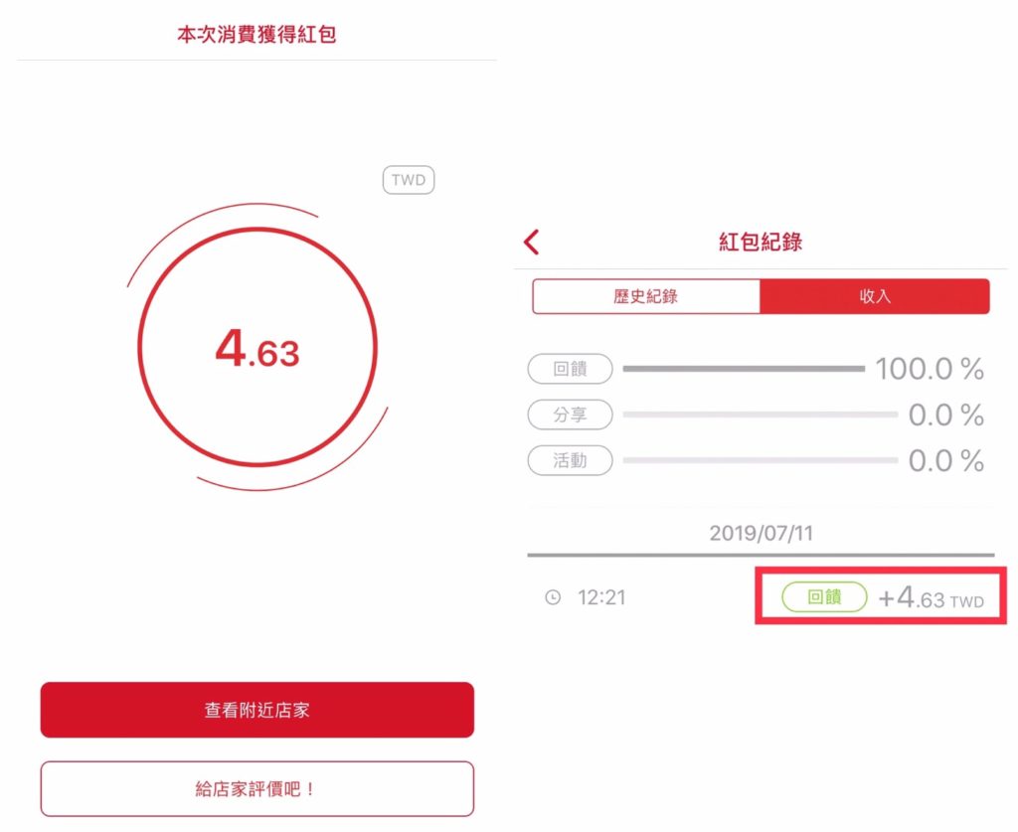Click the 分享 0.0 % progress bar
The image size is (1018, 832).
tap(761, 415)
